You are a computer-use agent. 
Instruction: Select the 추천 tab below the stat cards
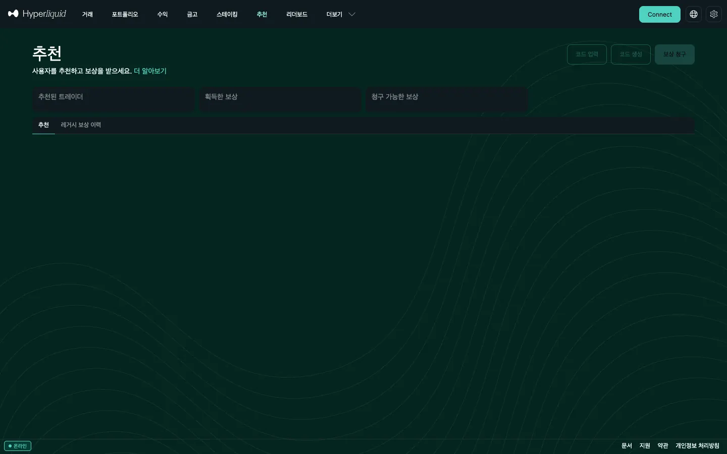tap(43, 125)
